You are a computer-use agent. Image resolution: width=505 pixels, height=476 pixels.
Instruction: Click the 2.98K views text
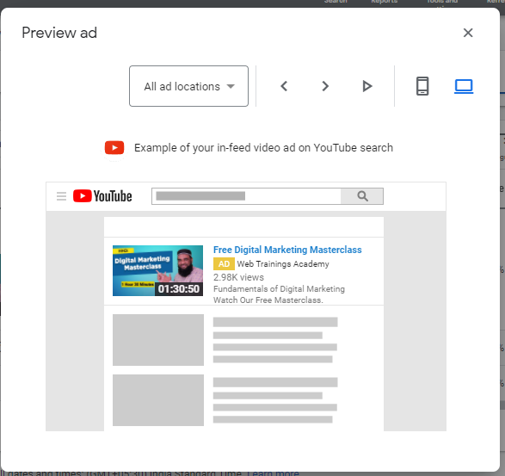point(238,277)
